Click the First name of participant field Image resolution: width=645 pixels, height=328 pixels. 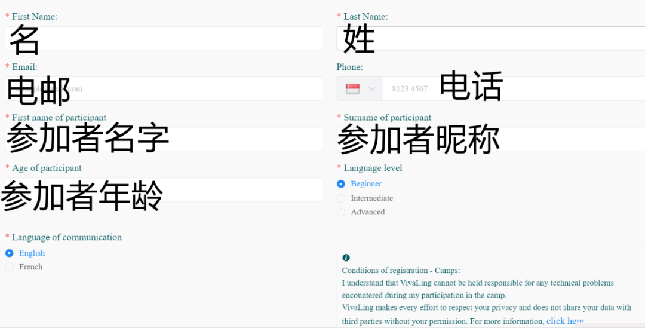pyautogui.click(x=163, y=139)
